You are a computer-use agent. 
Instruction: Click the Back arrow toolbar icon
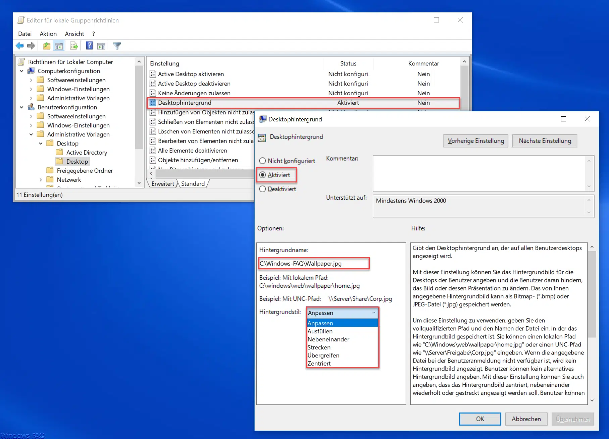20,46
